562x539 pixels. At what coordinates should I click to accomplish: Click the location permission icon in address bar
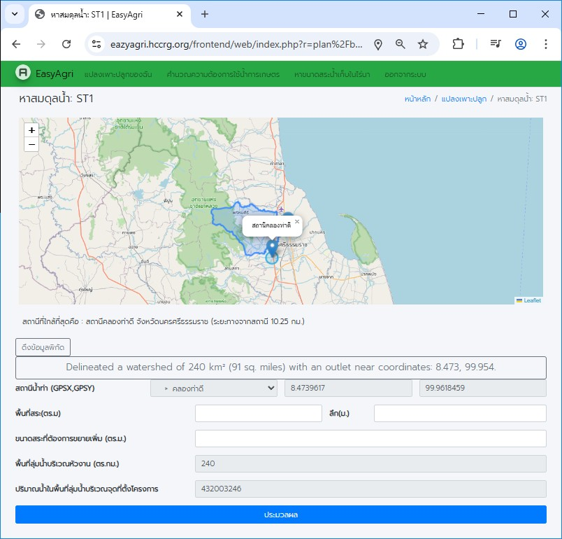coord(378,44)
